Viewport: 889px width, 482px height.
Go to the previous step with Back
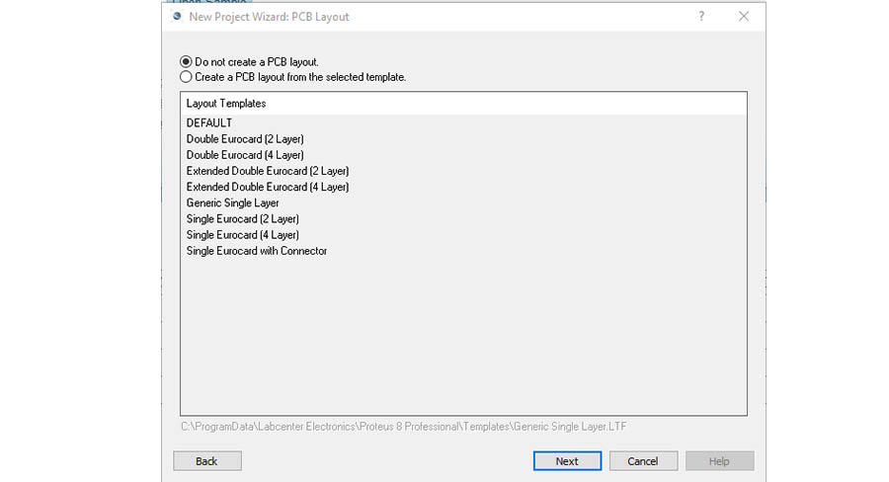[207, 461]
